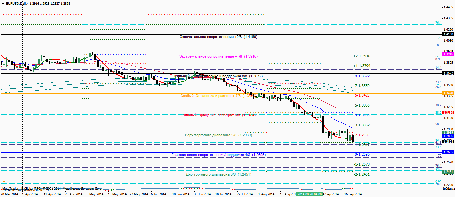The image size is (455, 197).
Task: Click the '20 Mar 2014' date on time axis
Action: coord(10,194)
